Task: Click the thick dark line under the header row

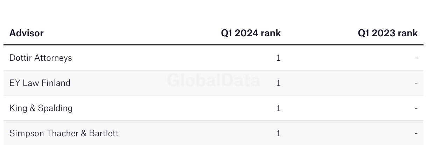Action: (x=213, y=45)
